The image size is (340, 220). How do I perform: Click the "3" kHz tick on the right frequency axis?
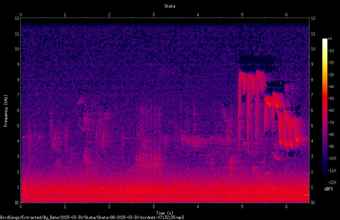312,157
